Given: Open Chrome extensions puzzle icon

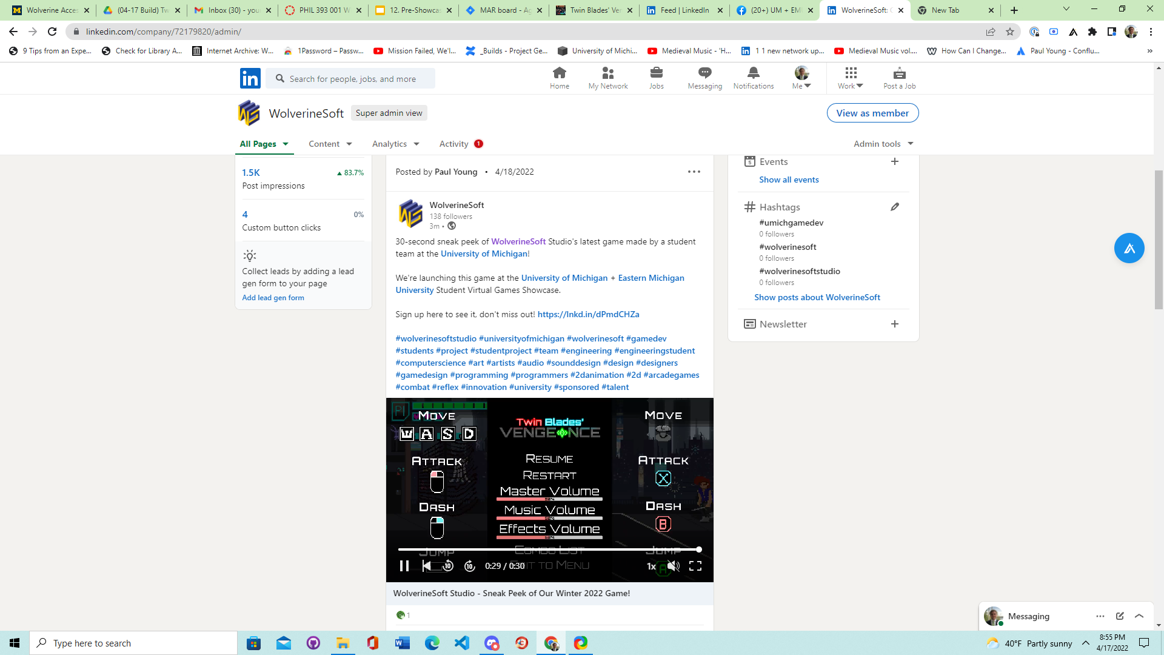Looking at the screenshot, I should pos(1092,32).
